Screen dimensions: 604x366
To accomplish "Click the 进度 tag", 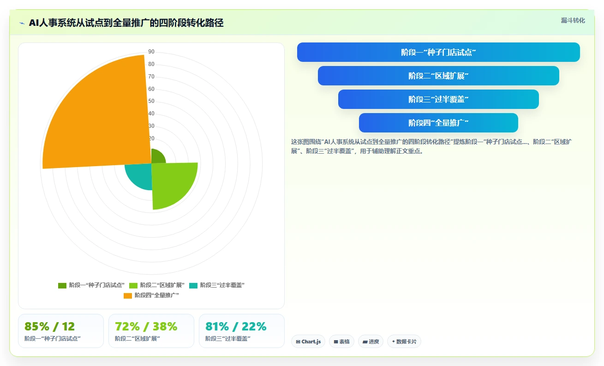I will 371,342.
